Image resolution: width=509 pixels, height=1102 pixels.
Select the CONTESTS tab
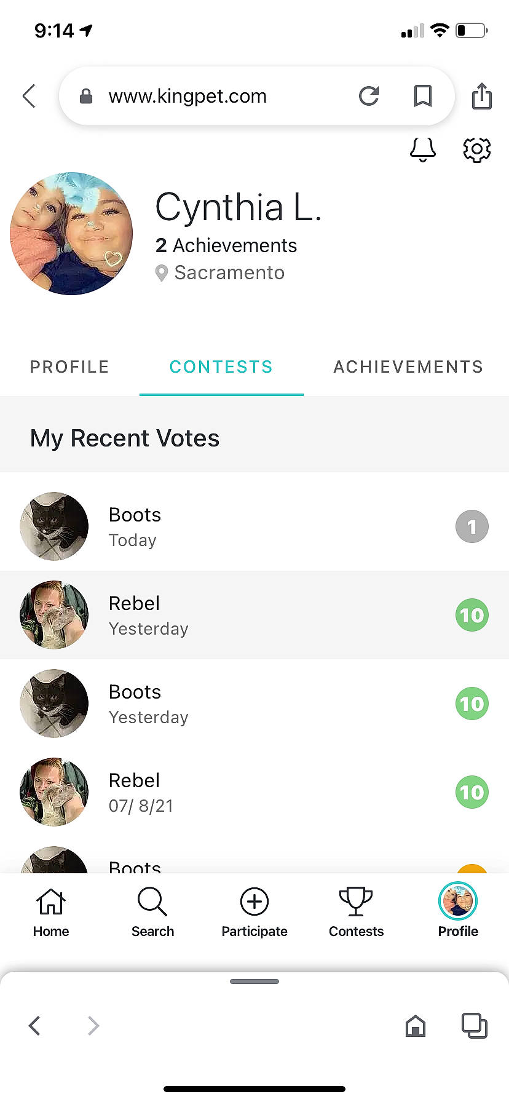(221, 367)
